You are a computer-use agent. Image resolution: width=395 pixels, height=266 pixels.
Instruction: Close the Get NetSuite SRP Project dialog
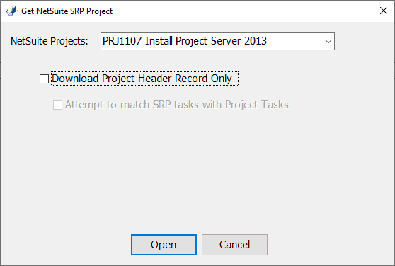click(x=384, y=11)
